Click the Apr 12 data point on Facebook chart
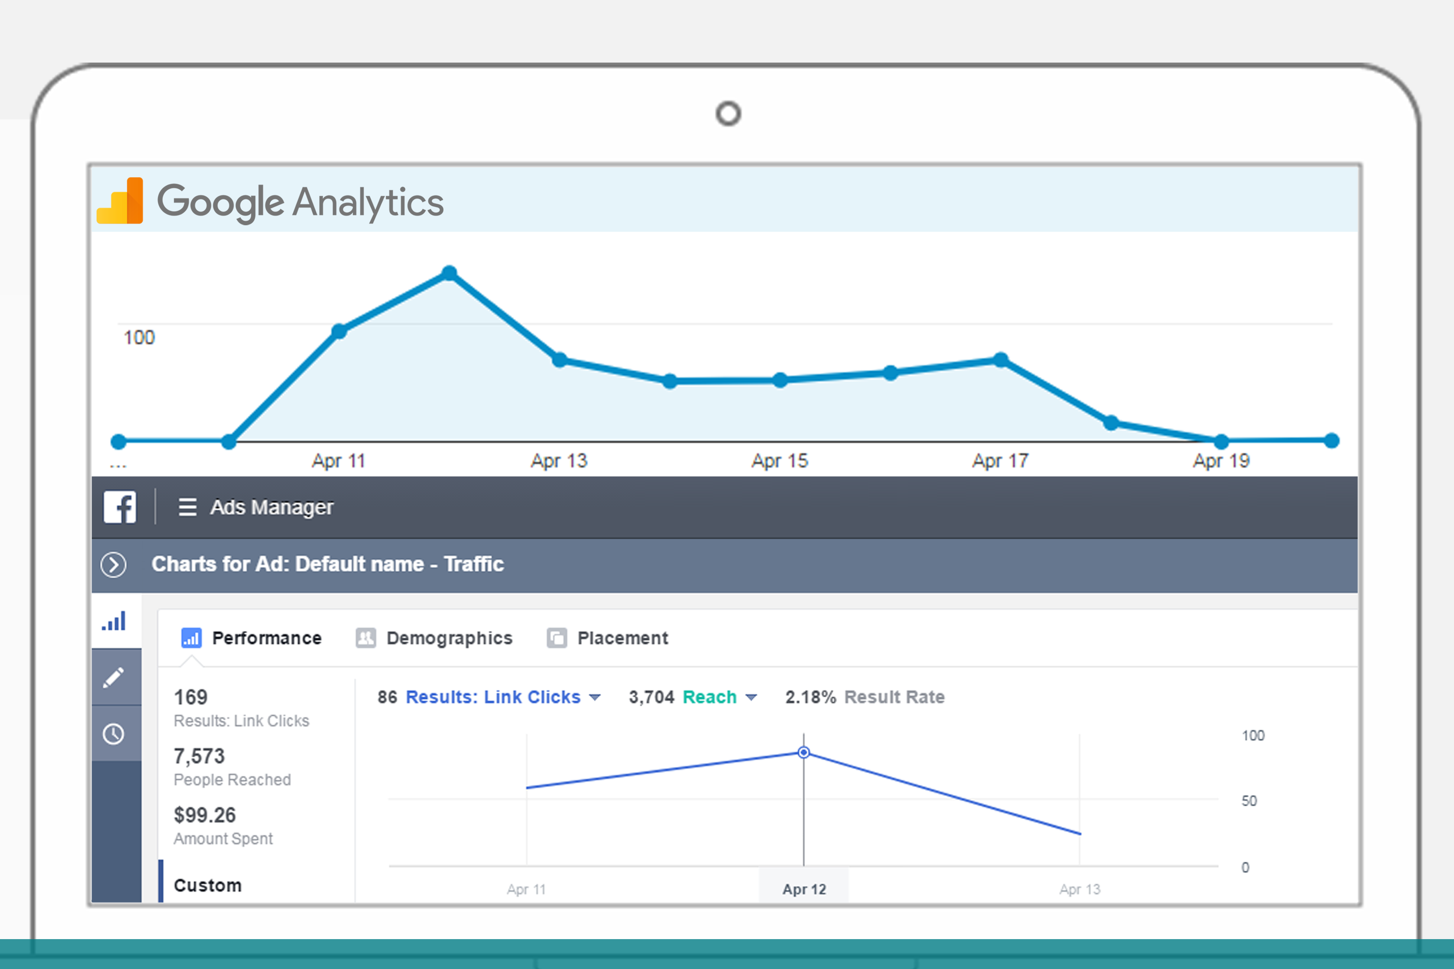Image resolution: width=1454 pixels, height=969 pixels. pos(804,752)
